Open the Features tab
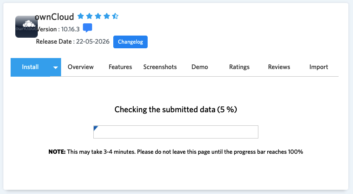 pyautogui.click(x=120, y=67)
